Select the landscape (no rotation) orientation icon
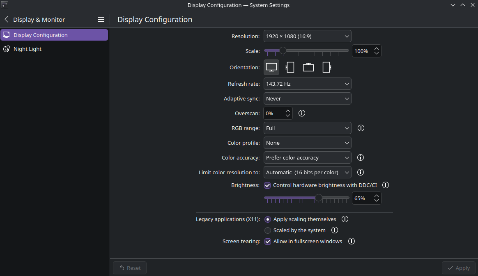This screenshot has width=478, height=276. tap(271, 67)
